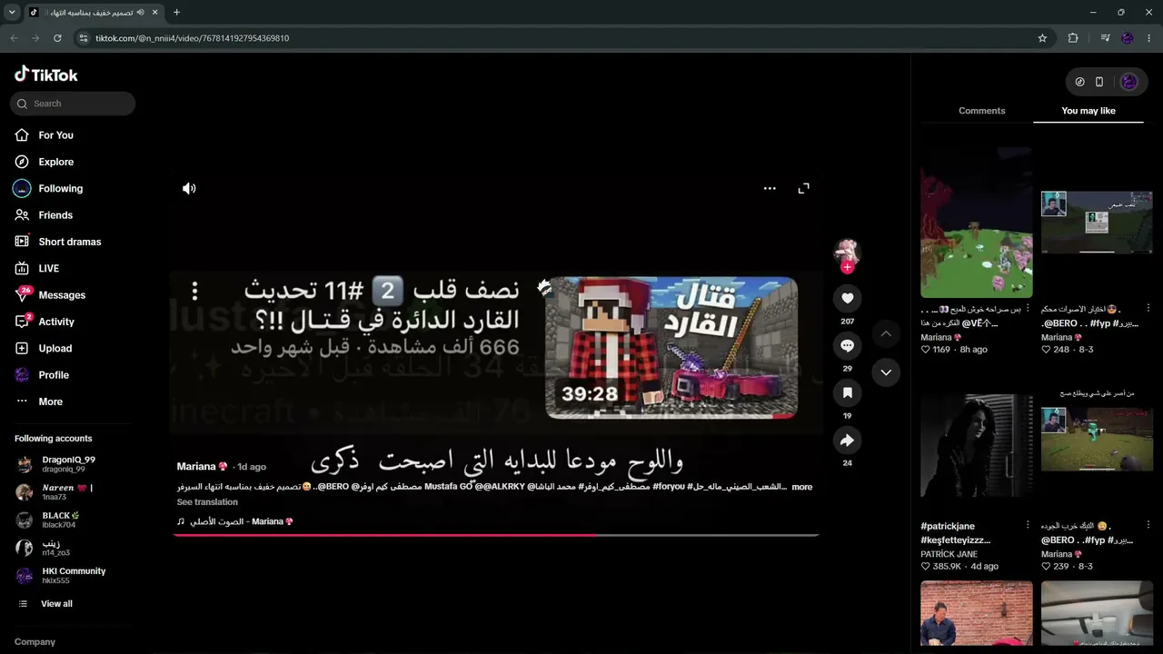
Task: Go to the next video
Action: 886,372
